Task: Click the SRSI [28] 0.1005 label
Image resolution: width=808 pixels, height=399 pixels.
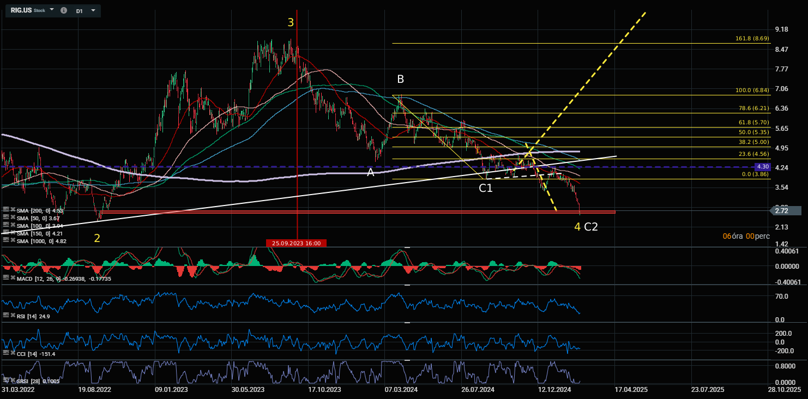Action: pos(38,380)
